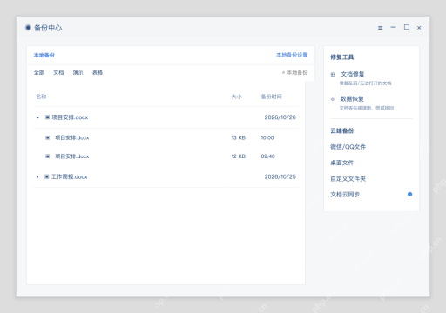Image resolution: width=446 pixels, height=313 pixels.
Task: Open the hamburger menu in title bar
Action: pos(380,28)
